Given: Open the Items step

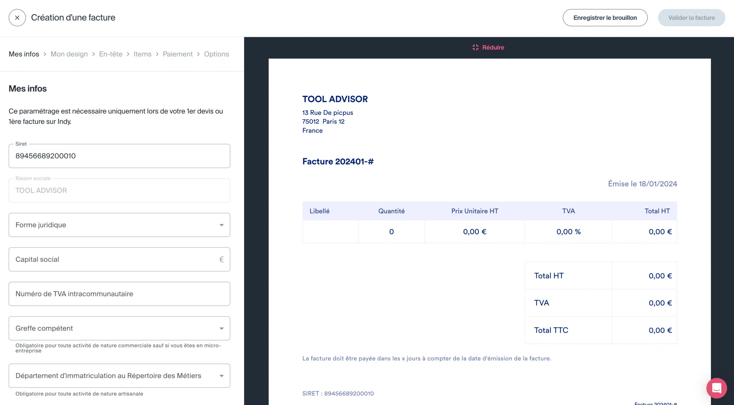Looking at the screenshot, I should point(142,54).
